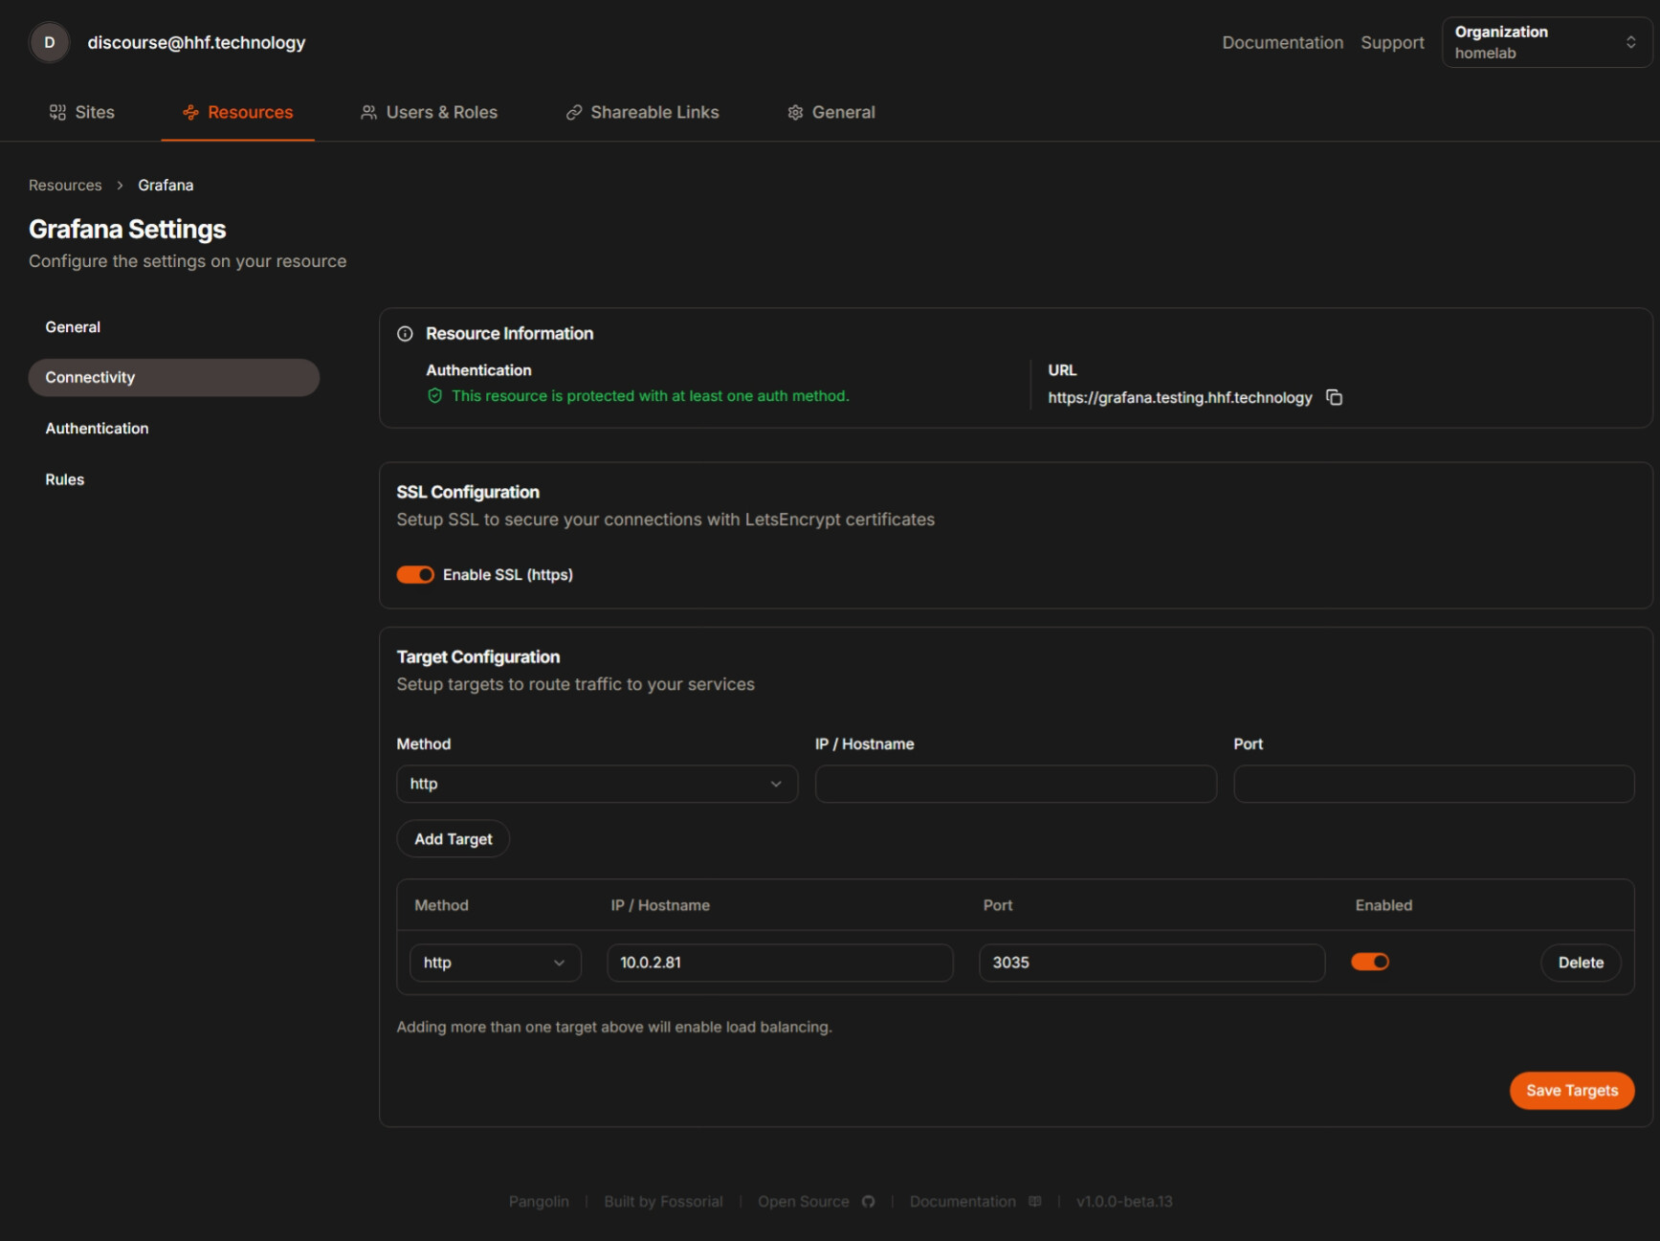This screenshot has height=1241, width=1660.
Task: Click the green shield protection icon
Action: coord(435,396)
